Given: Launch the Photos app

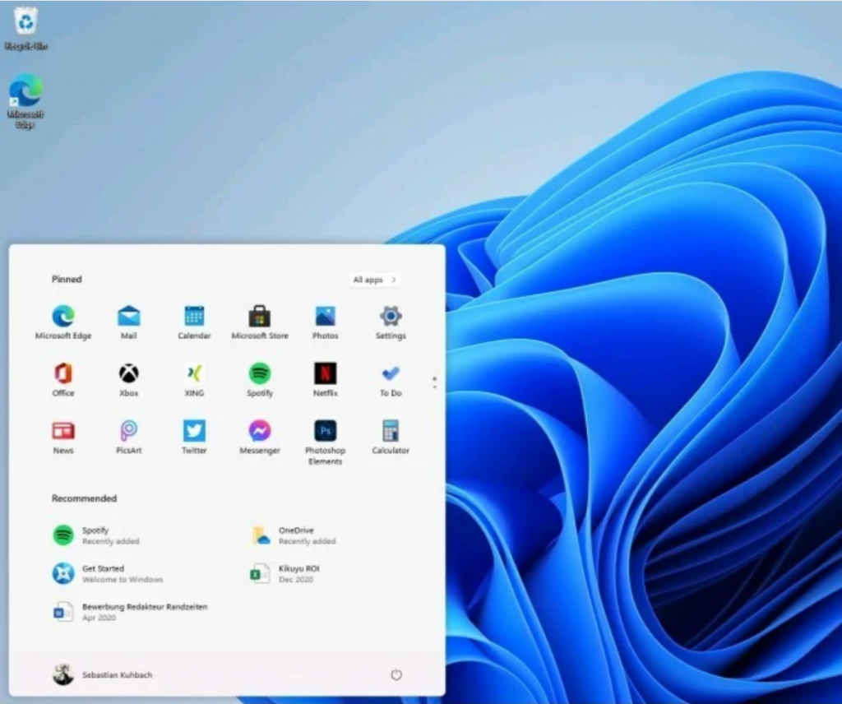Looking at the screenshot, I should tap(326, 322).
